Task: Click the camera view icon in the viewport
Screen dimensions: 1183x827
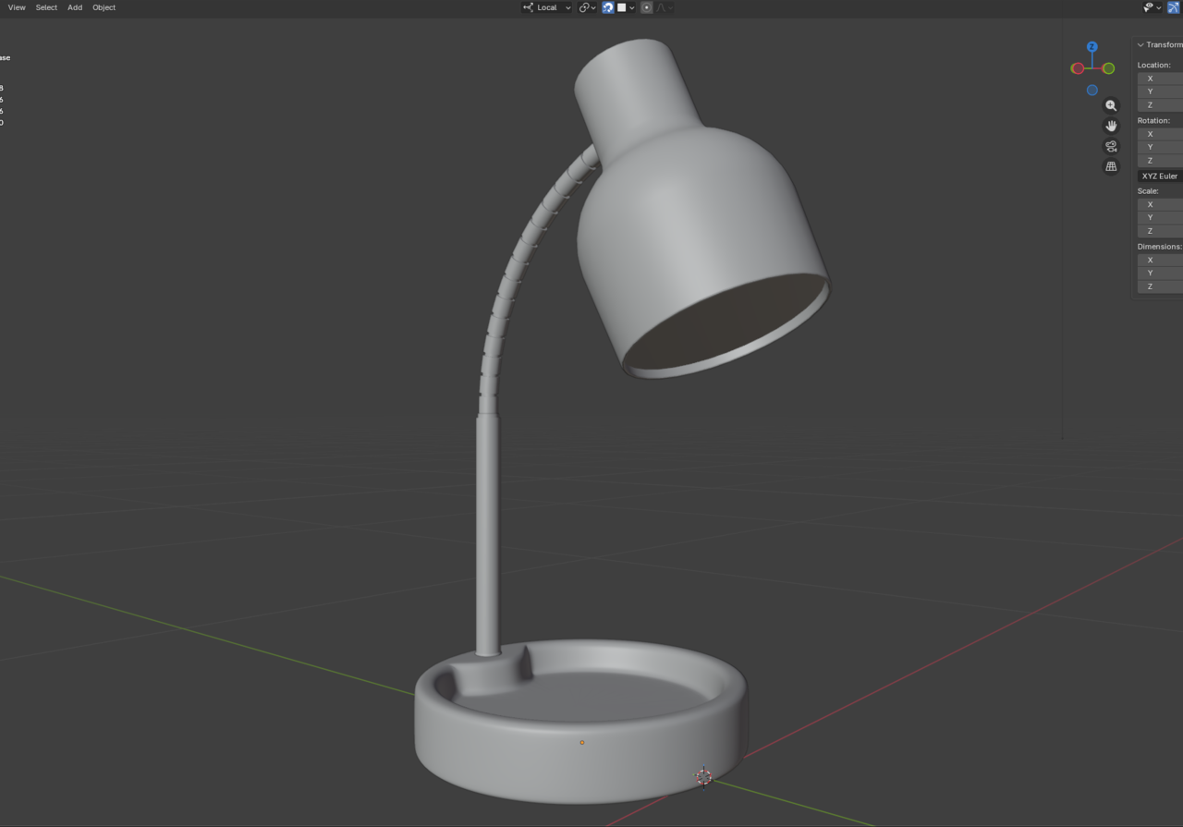Action: pos(1111,146)
